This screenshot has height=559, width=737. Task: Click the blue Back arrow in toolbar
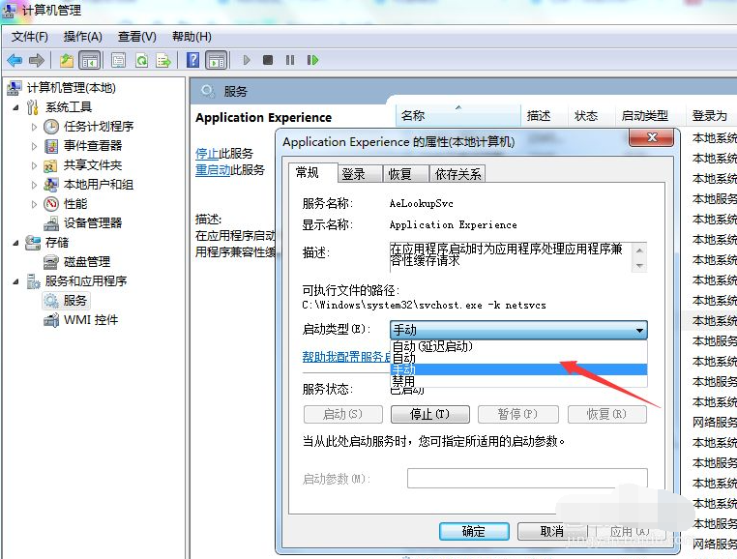pyautogui.click(x=15, y=60)
